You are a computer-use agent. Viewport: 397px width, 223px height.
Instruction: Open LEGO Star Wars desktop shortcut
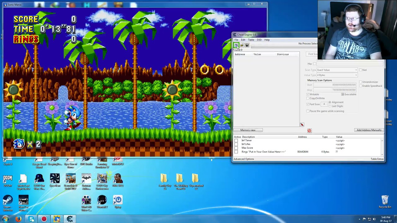39,182
